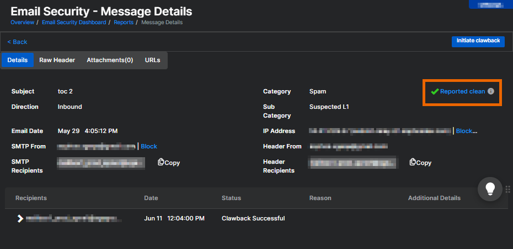Viewport: 513px width, 249px height.
Task: Block the listed IP Address
Action: click(466, 131)
